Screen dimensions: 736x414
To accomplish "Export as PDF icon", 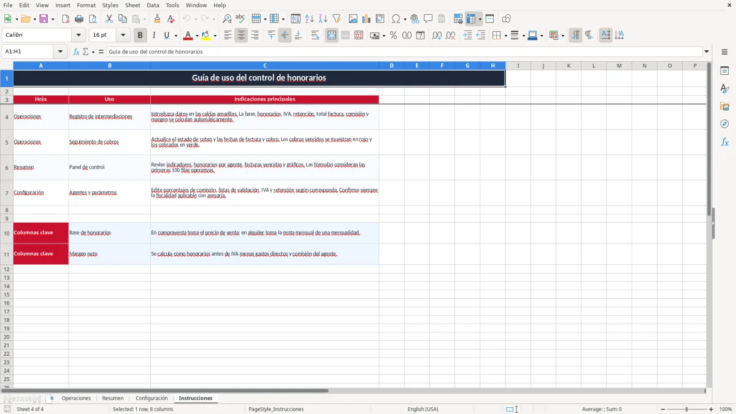I will tap(66, 19).
